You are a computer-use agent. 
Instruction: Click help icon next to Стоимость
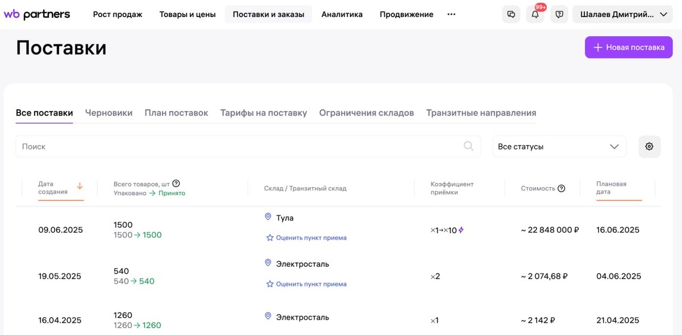[562, 188]
